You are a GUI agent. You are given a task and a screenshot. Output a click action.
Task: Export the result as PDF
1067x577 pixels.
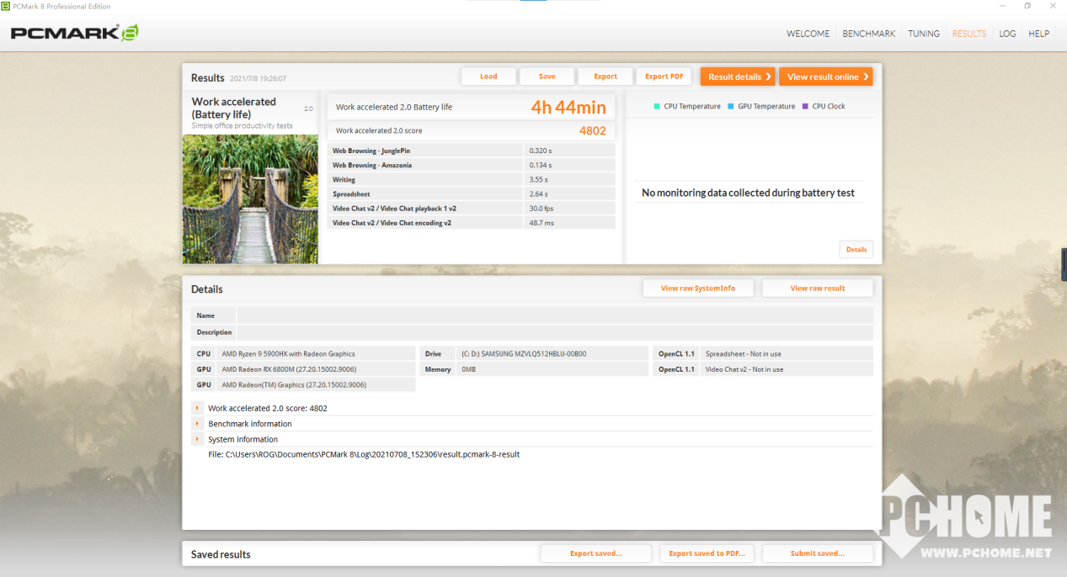[664, 77]
